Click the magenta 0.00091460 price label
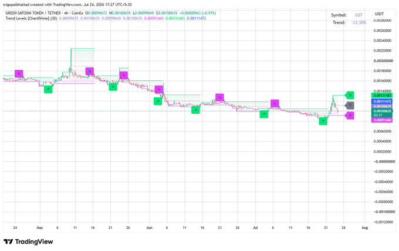This screenshot has height=251, width=399. tap(382, 120)
